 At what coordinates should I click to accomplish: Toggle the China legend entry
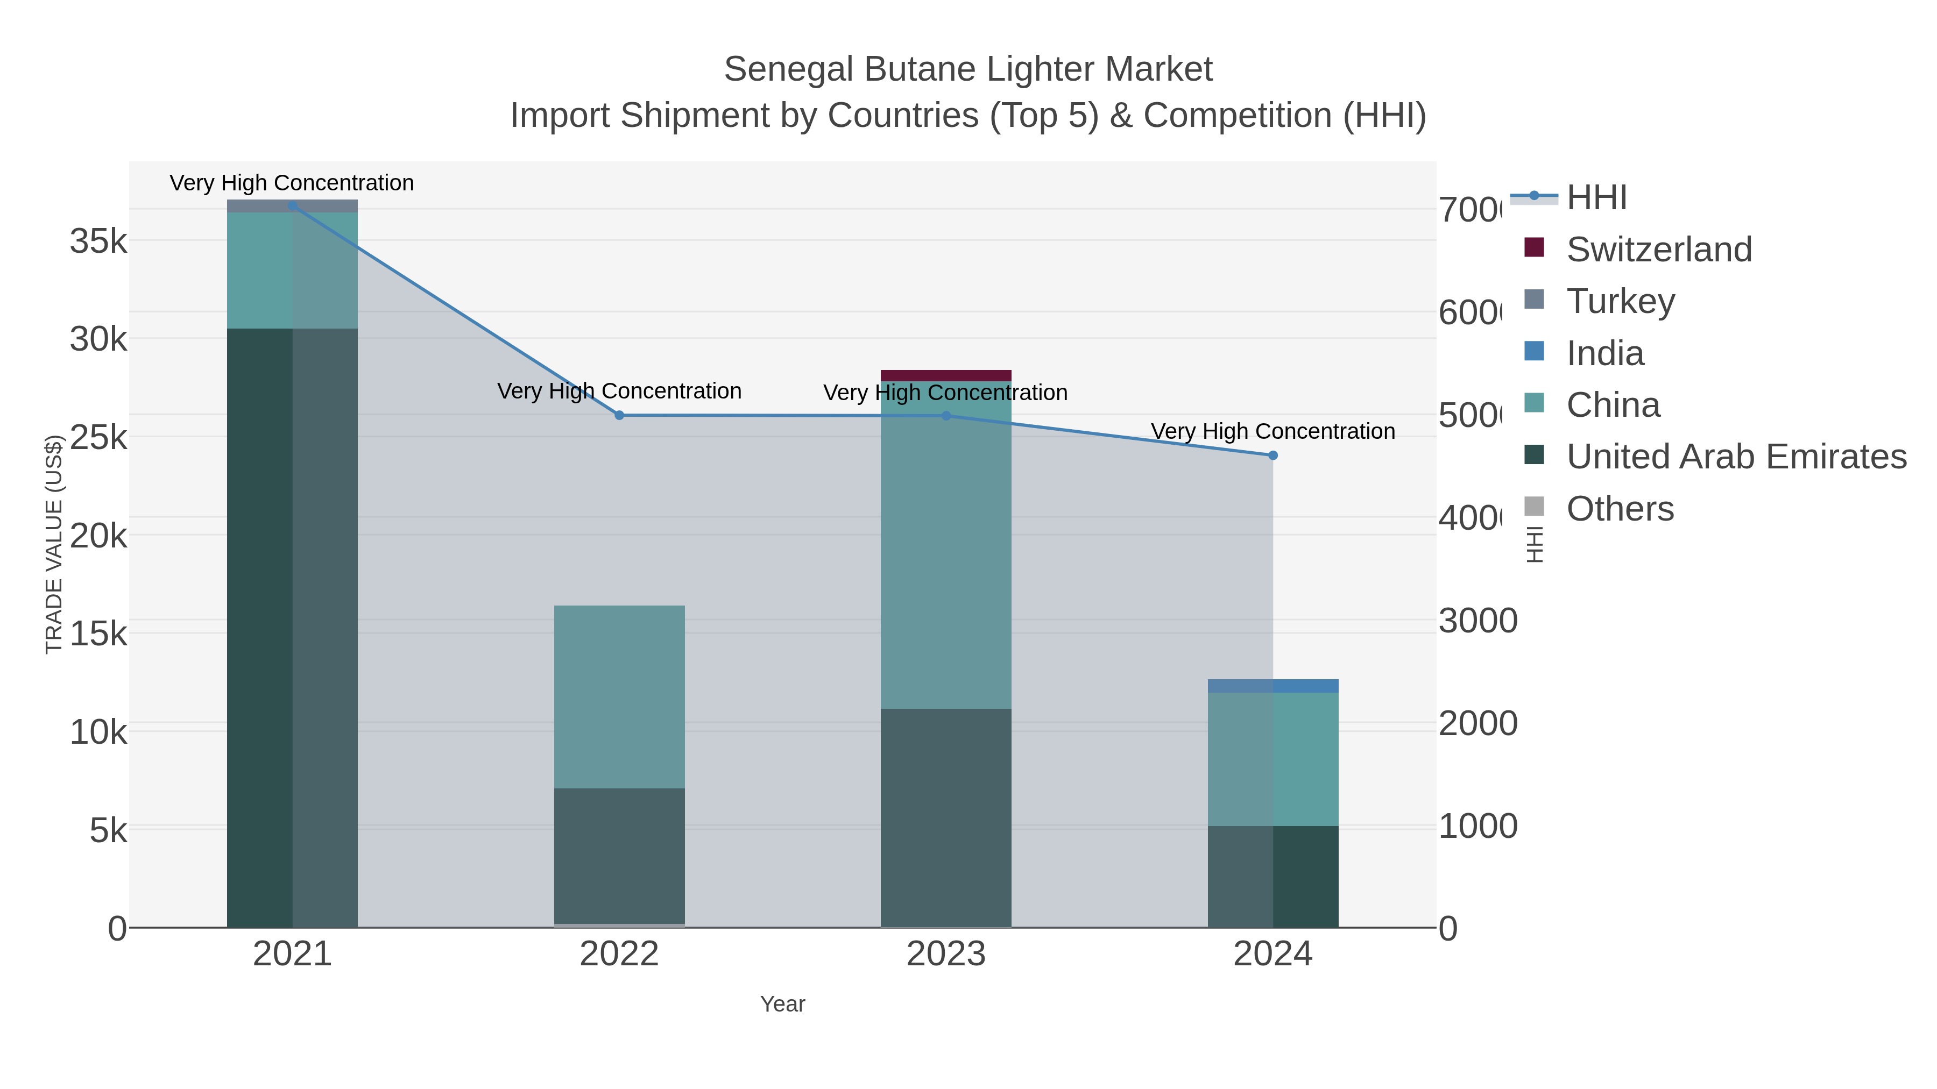click(1593, 404)
